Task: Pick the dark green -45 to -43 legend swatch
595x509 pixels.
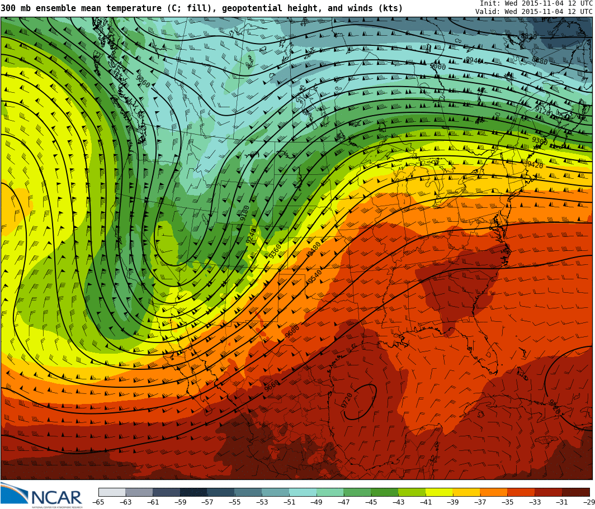Action: click(385, 492)
